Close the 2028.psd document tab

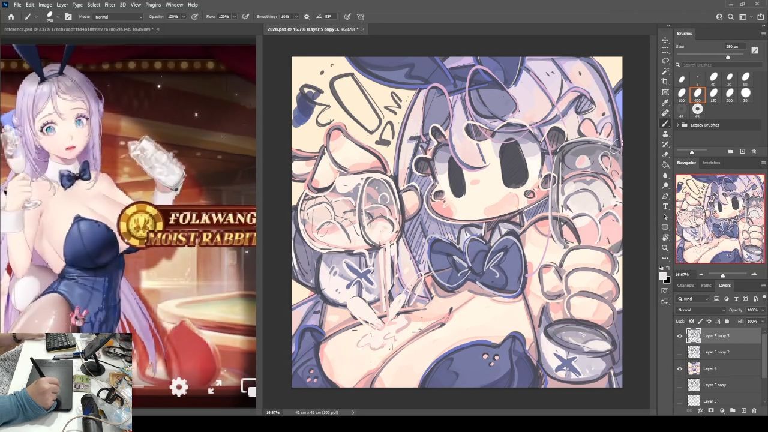click(x=363, y=29)
